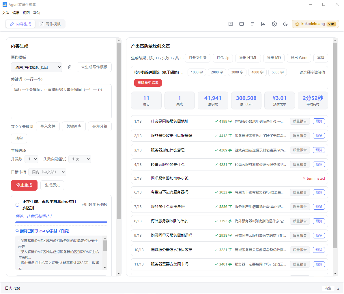Preview article 海外服务器ip指的什么
This screenshot has width=344, height=294.
pyautogui.click(x=319, y=221)
